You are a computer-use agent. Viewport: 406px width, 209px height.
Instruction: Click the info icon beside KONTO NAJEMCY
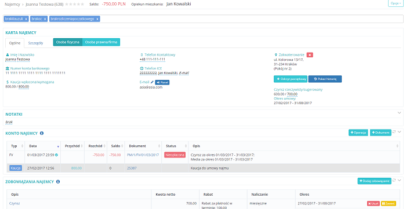42,133
